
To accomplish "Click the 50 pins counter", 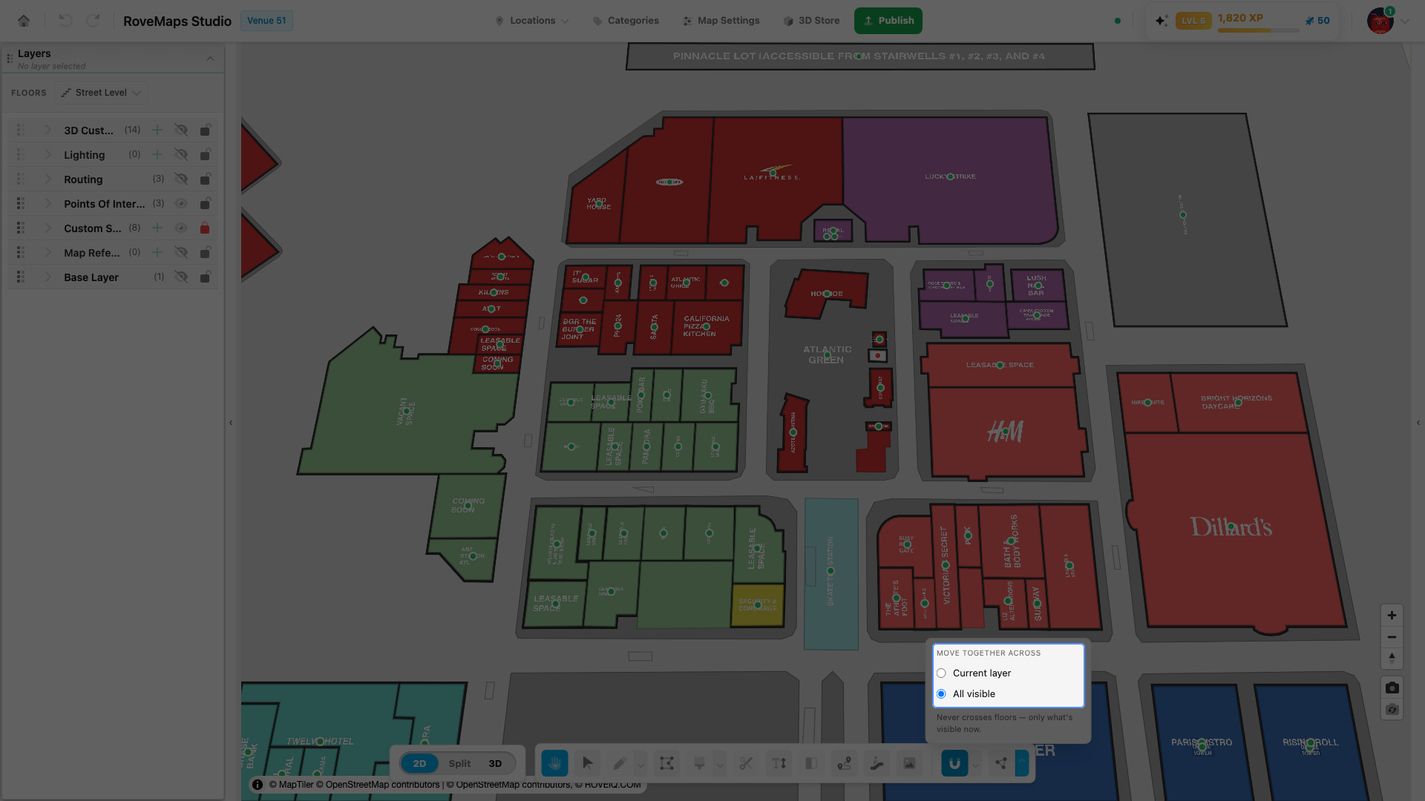I will 1317,21.
